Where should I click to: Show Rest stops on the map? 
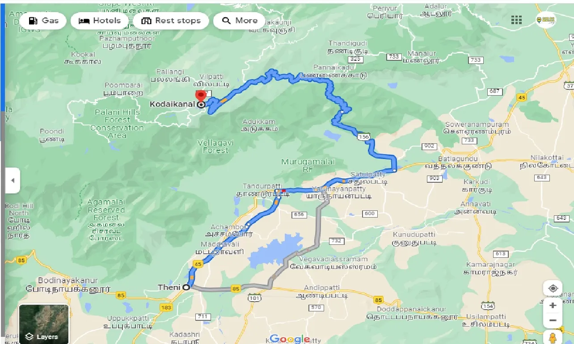tap(171, 21)
